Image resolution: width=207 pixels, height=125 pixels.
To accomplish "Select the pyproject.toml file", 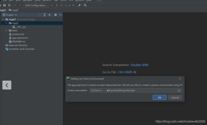I will 18,38.
